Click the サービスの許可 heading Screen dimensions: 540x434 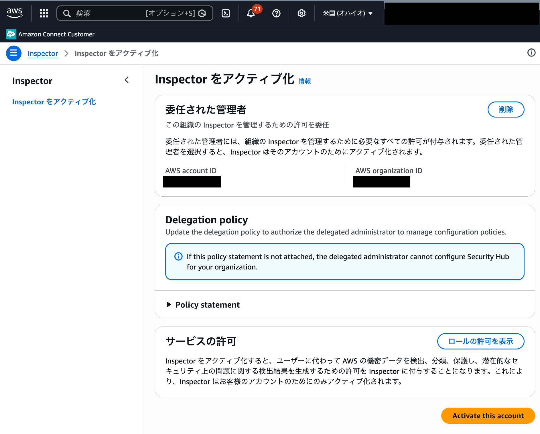point(201,341)
